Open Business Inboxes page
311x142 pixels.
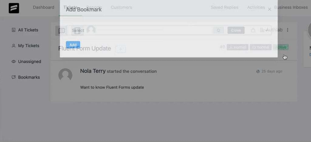(x=291, y=7)
